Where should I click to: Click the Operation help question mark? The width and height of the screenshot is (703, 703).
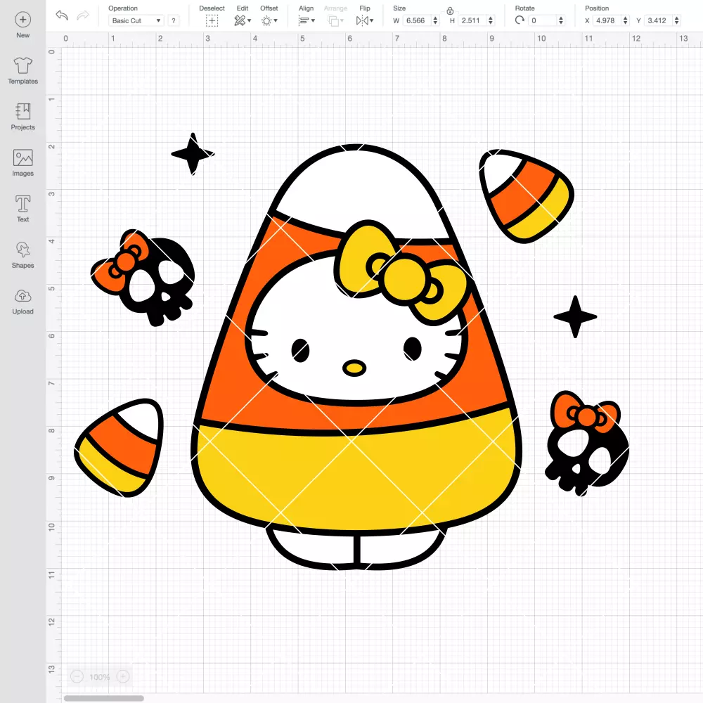[x=174, y=20]
